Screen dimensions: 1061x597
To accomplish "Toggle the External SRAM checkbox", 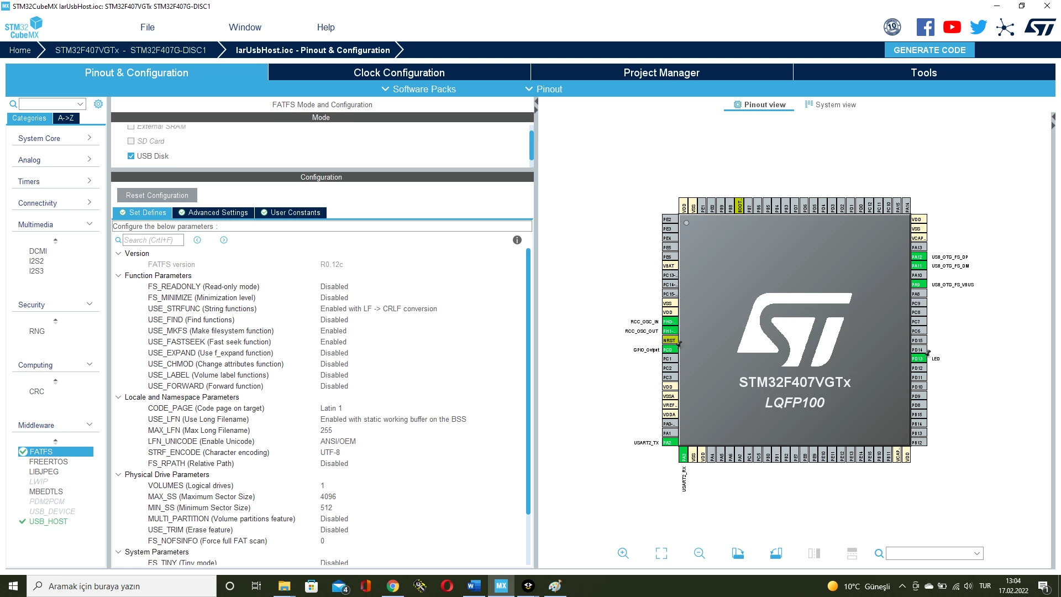I will click(131, 127).
